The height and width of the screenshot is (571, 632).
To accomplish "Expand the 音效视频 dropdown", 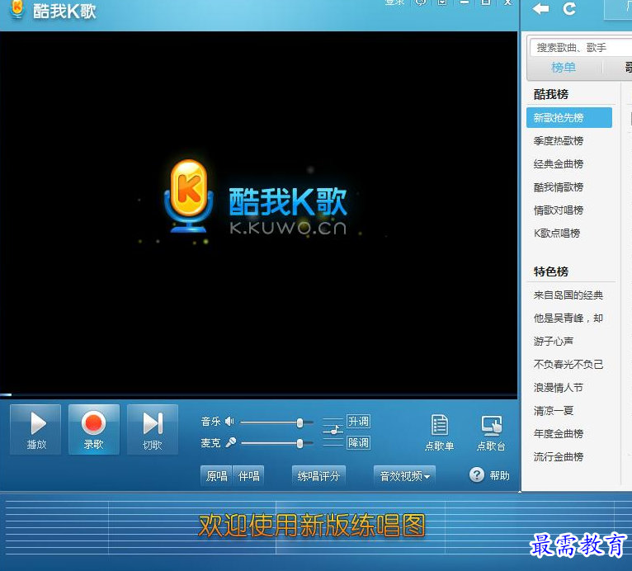I will (x=404, y=476).
